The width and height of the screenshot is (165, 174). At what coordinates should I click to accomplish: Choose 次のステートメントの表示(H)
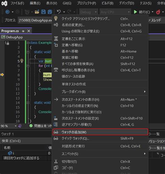pyautogui.click(x=100, y=99)
